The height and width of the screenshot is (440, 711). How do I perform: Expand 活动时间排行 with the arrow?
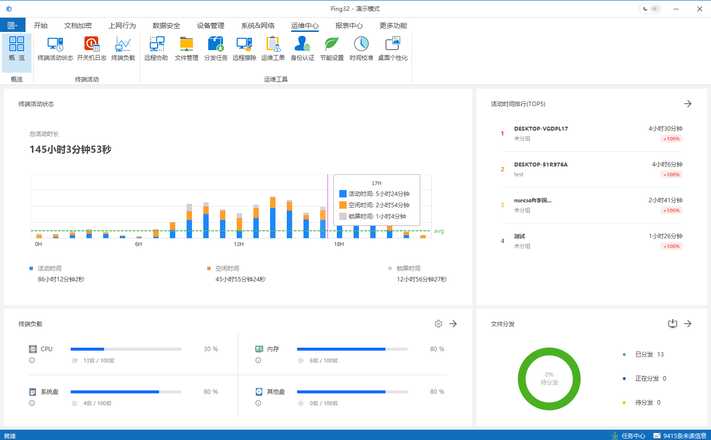pyautogui.click(x=687, y=104)
